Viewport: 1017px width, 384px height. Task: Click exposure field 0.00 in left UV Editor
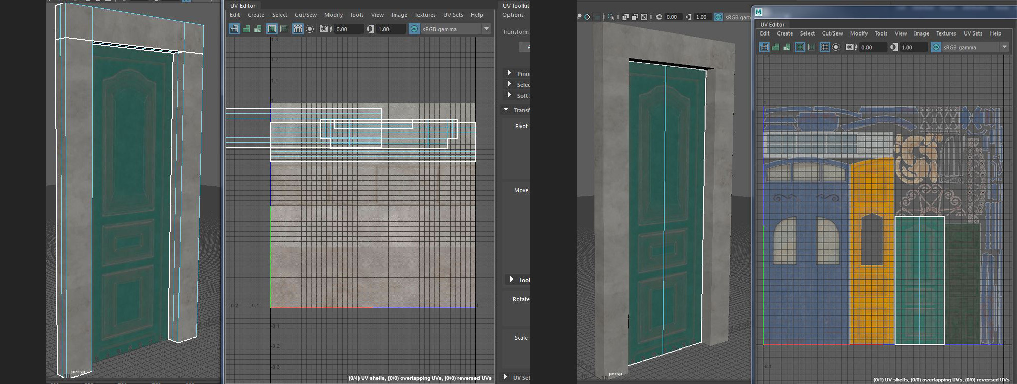(x=348, y=29)
